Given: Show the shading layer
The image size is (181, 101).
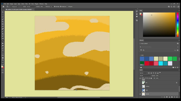Looking at the screenshot, I should [x=140, y=86].
